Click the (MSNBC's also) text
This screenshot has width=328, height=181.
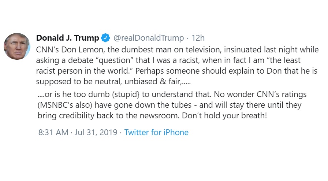pyautogui.click(x=65, y=105)
